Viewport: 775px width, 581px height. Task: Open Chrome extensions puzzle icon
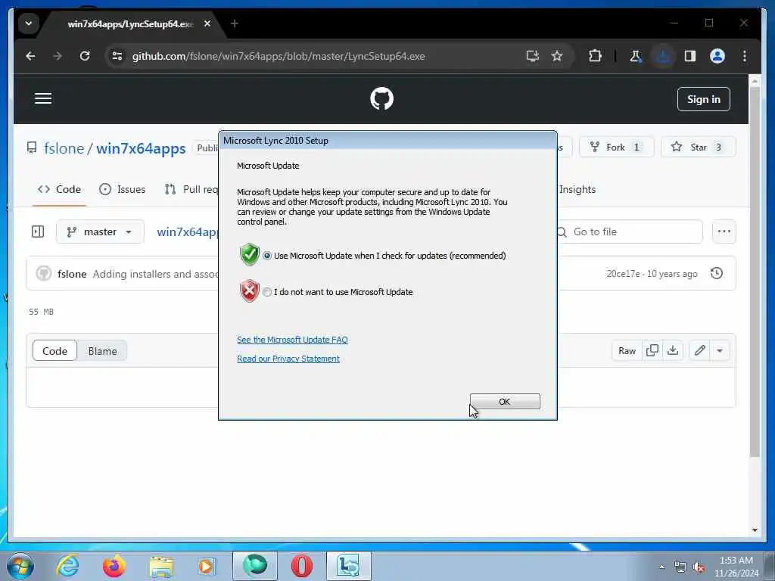pyautogui.click(x=595, y=56)
